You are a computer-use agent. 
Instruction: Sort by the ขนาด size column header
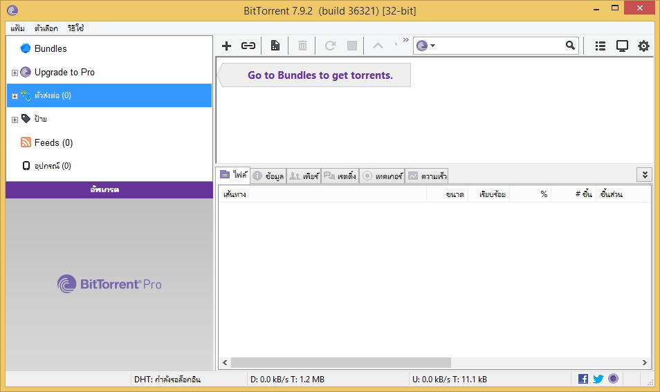pyautogui.click(x=447, y=194)
